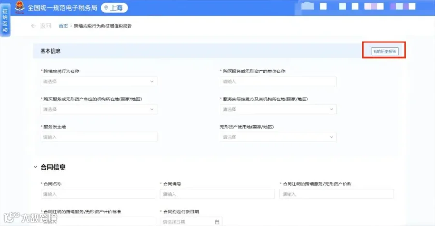The image size is (435, 226).
Task: Click the 合同编号 input field
Action: point(217,194)
